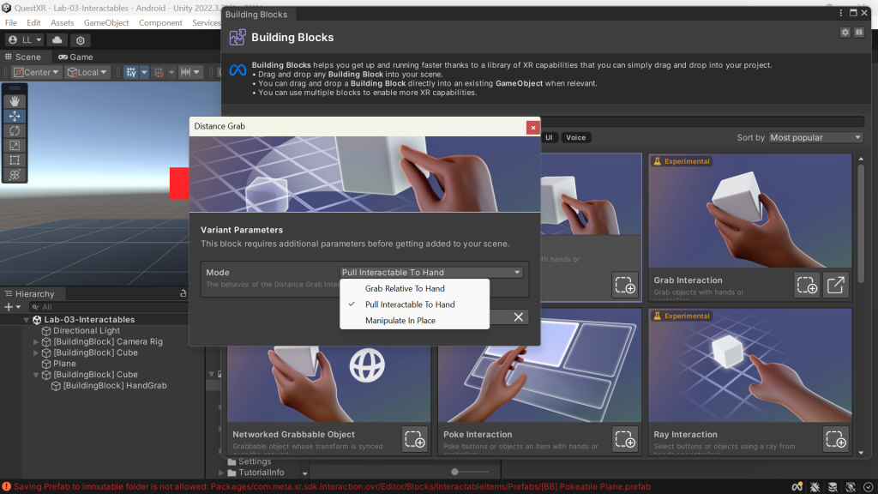The height and width of the screenshot is (494, 878).
Task: Open the Local handle rotation dropdown
Action: [x=87, y=72]
